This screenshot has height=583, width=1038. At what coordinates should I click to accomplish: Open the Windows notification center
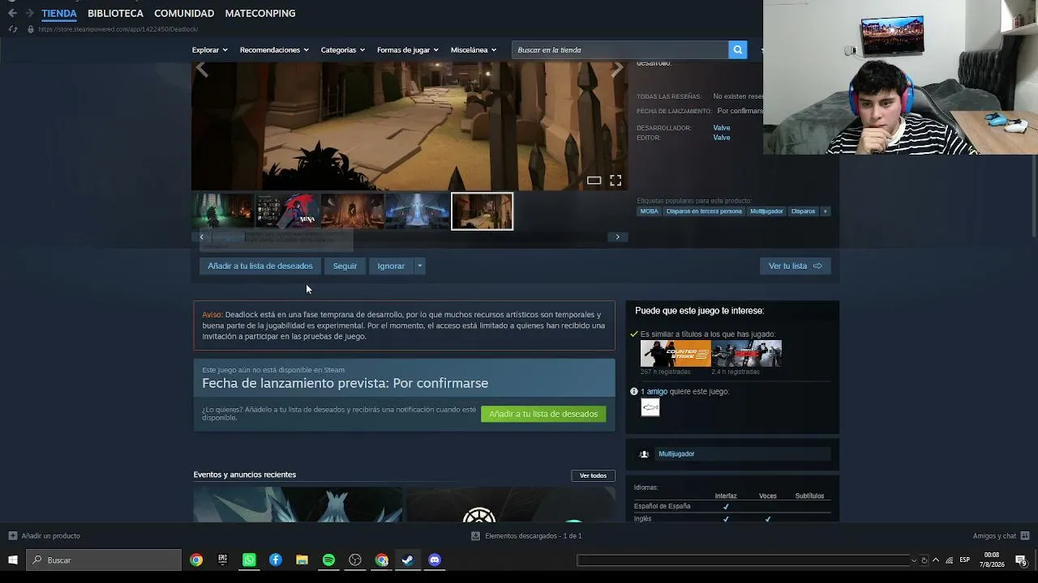1022,560
